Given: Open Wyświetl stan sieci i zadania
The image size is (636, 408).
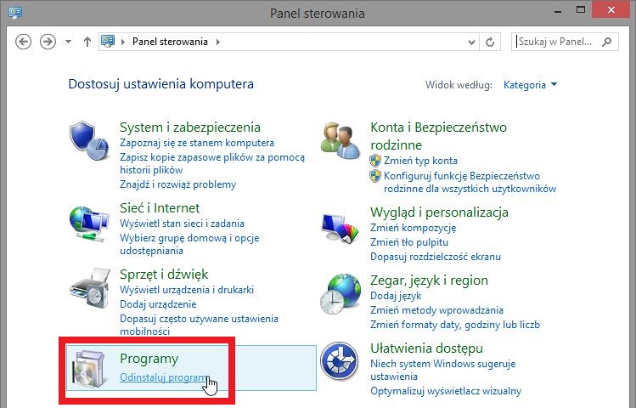Looking at the screenshot, I should pos(182,224).
